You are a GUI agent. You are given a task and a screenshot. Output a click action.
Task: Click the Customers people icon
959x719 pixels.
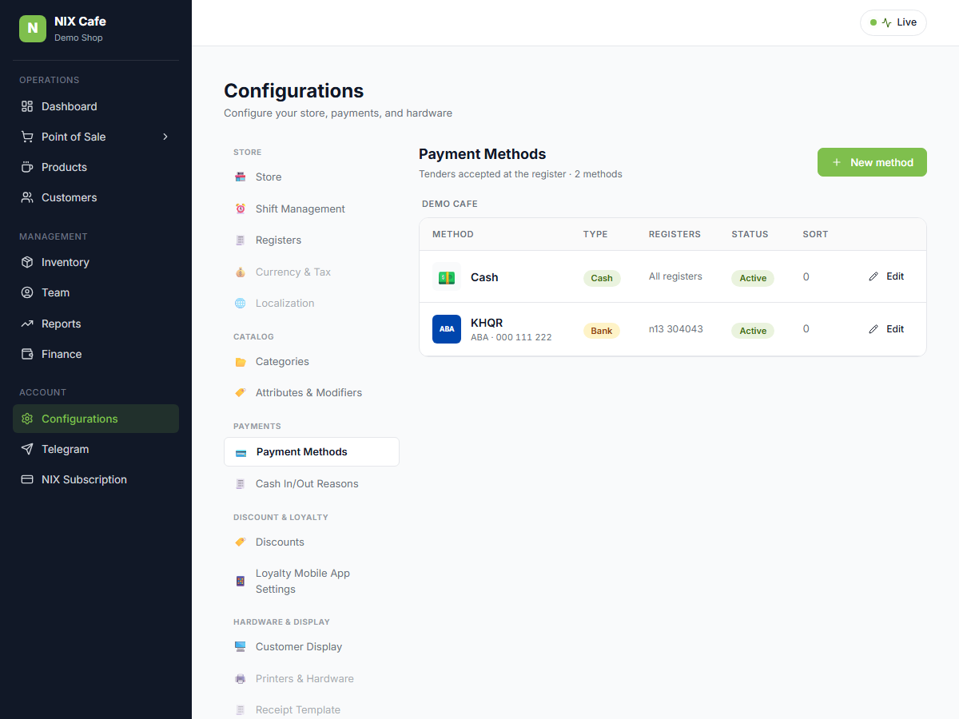tap(27, 197)
